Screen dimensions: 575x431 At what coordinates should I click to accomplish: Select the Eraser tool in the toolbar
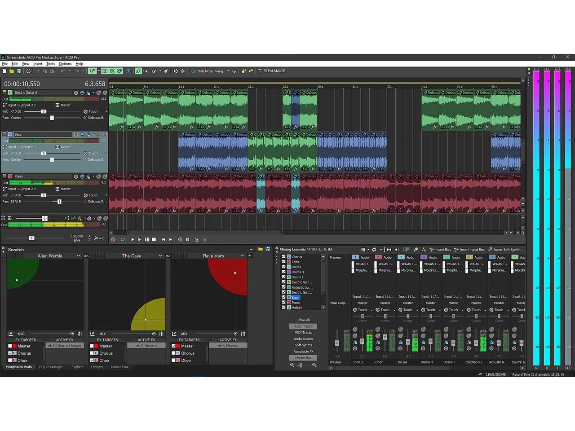coord(166,71)
